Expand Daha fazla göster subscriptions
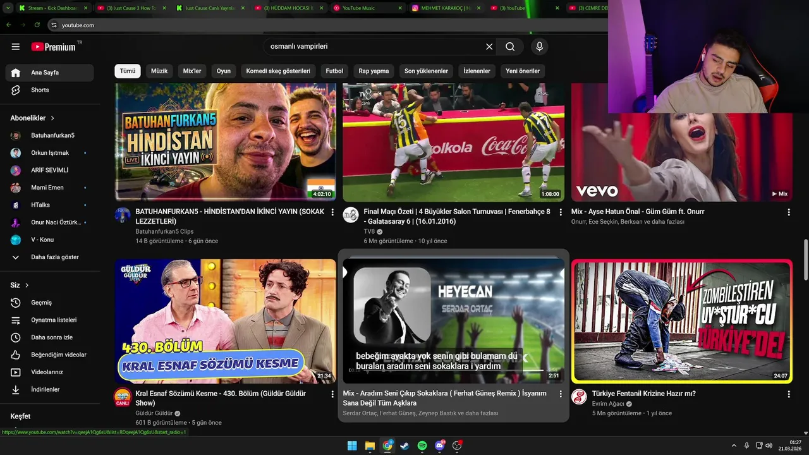This screenshot has width=809, height=455. 49,257
